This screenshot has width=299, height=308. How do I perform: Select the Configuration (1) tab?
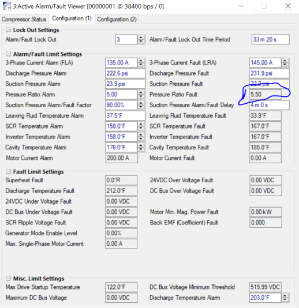pyautogui.click(x=72, y=18)
